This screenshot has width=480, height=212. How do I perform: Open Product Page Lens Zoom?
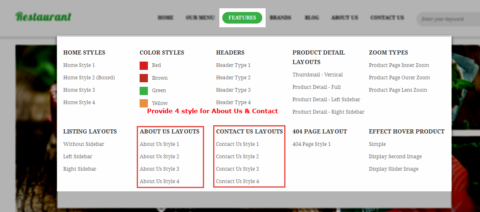(398, 90)
